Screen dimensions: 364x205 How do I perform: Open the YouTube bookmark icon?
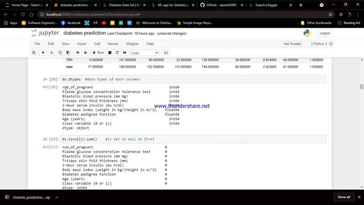[x=104, y=23]
